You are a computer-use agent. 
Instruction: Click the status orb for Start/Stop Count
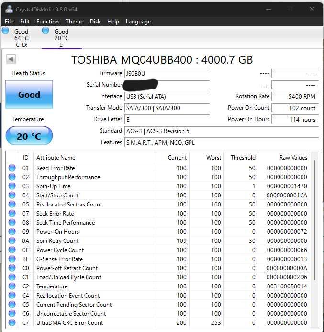pos(12,195)
